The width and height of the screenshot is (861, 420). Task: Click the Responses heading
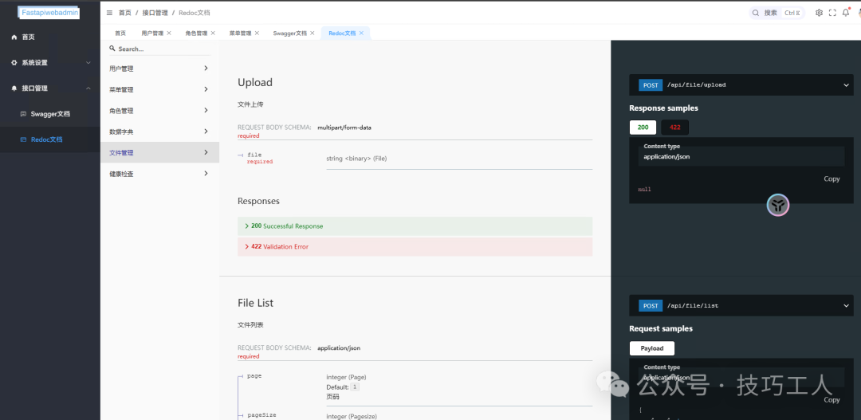click(258, 201)
